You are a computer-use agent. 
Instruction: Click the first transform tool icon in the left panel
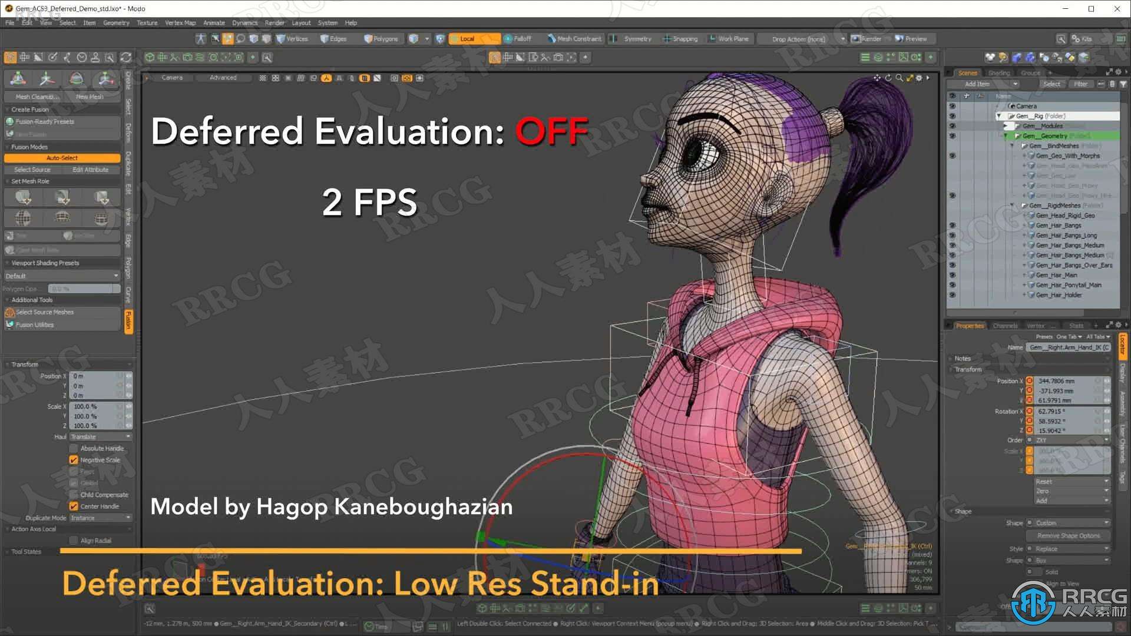pos(18,79)
